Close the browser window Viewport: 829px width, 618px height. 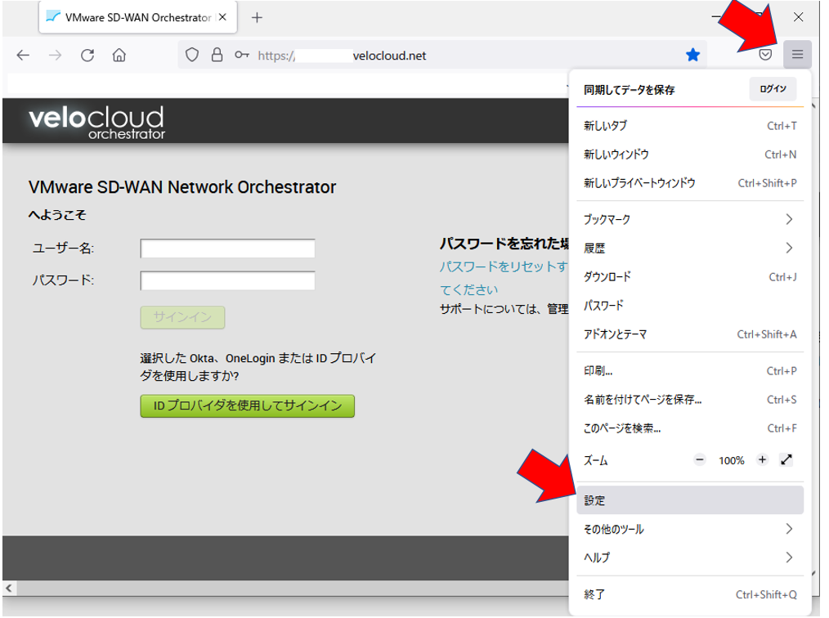click(x=798, y=17)
